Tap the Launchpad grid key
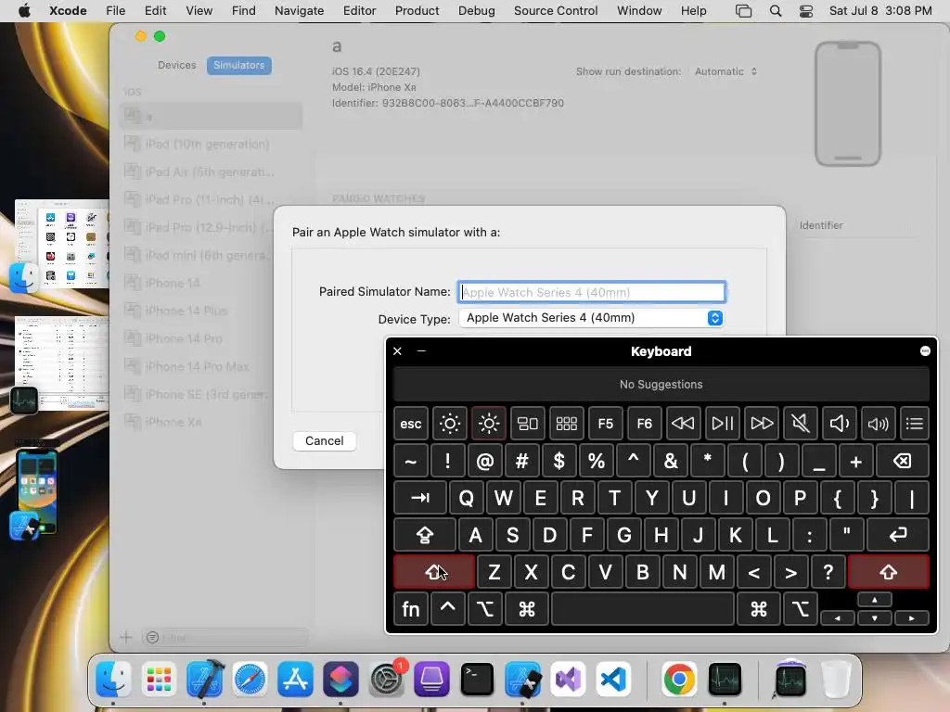950x712 pixels. coord(567,423)
